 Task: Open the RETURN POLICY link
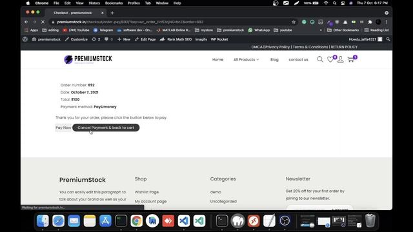344,47
